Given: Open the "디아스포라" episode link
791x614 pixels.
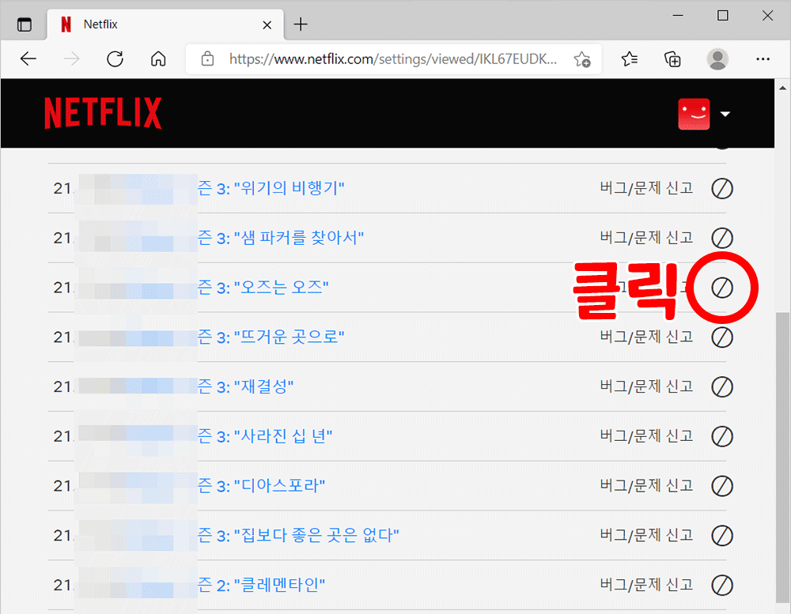Looking at the screenshot, I should (x=261, y=485).
